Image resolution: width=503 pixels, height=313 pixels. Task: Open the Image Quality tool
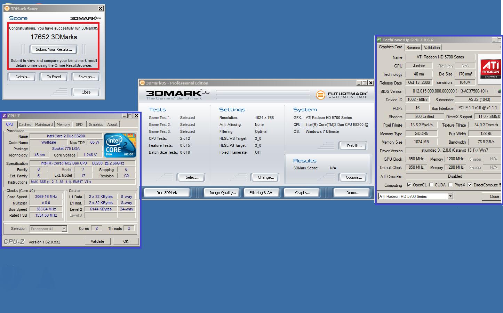[x=223, y=193]
